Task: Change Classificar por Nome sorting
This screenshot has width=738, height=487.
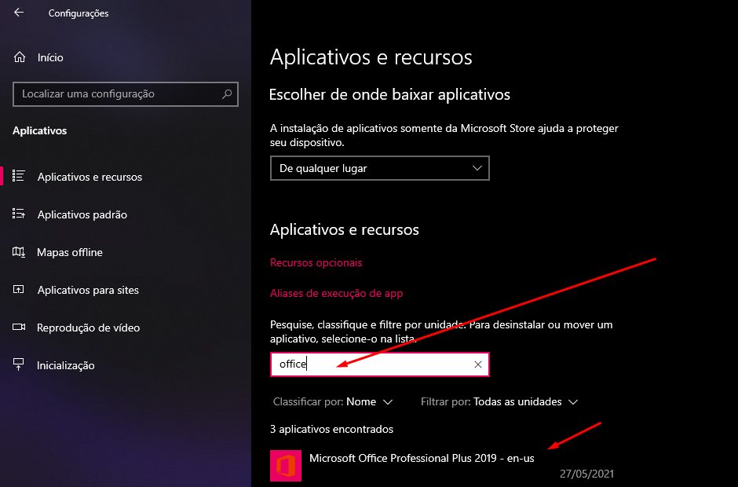Action: click(333, 401)
